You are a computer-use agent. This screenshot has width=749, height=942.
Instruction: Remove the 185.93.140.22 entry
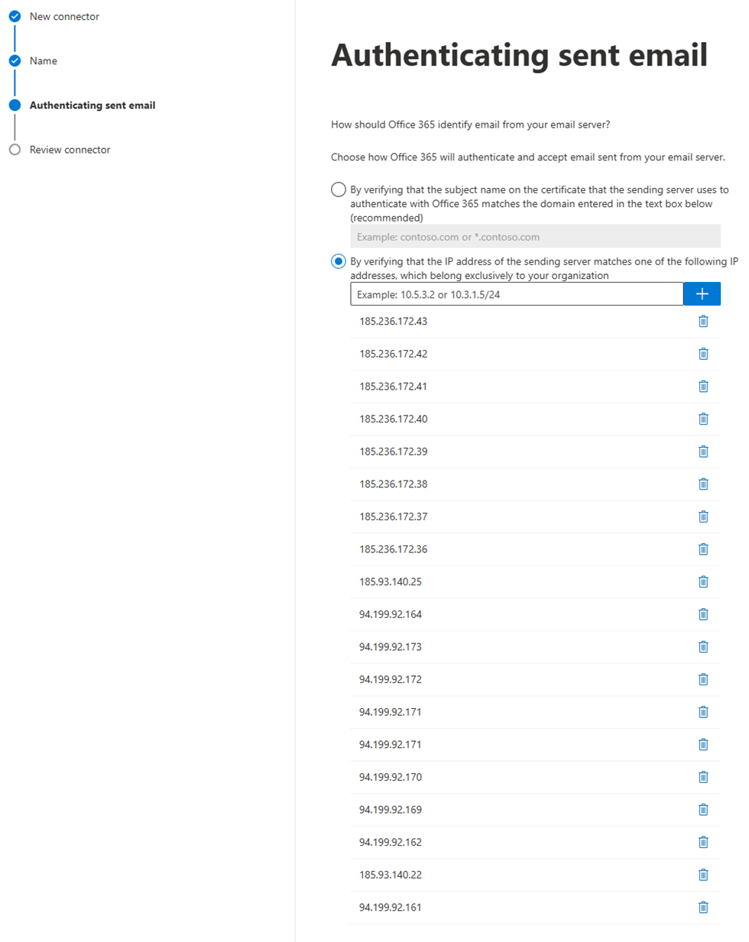(703, 875)
